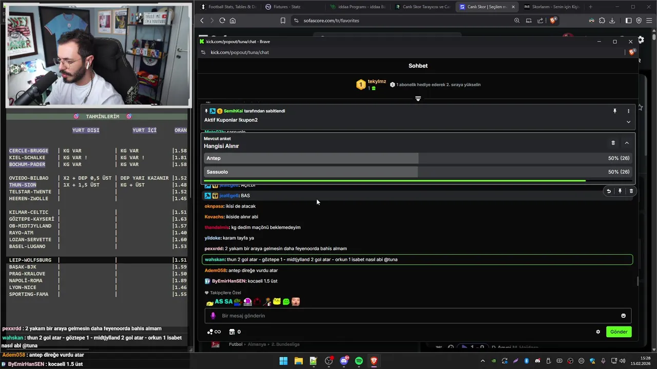
Task: Send message with Gönder button
Action: click(619, 332)
